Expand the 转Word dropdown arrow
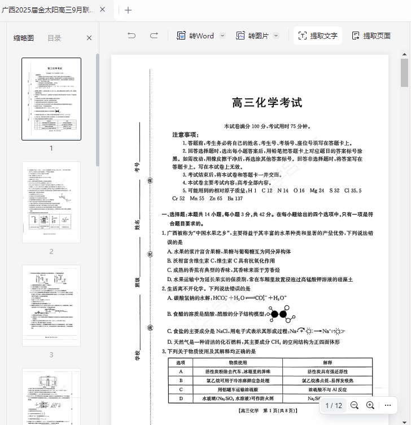 [x=222, y=36]
